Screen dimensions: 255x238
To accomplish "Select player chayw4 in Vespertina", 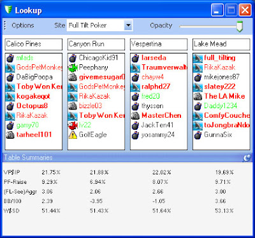I will (152, 77).
